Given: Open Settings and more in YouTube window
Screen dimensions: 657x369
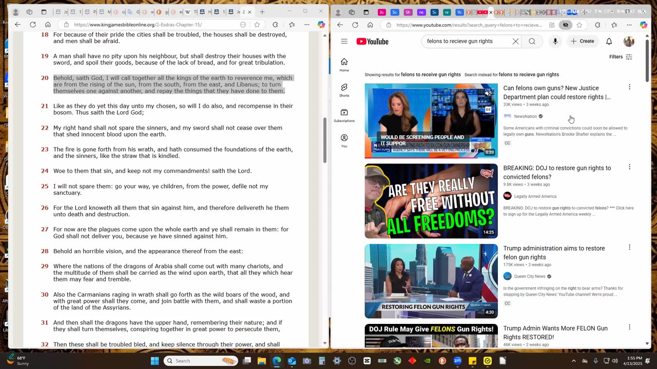Looking at the screenshot, I should [x=629, y=25].
